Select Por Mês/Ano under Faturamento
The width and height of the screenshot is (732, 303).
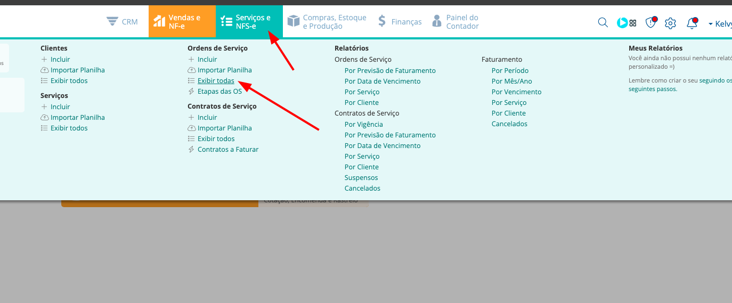tap(511, 81)
